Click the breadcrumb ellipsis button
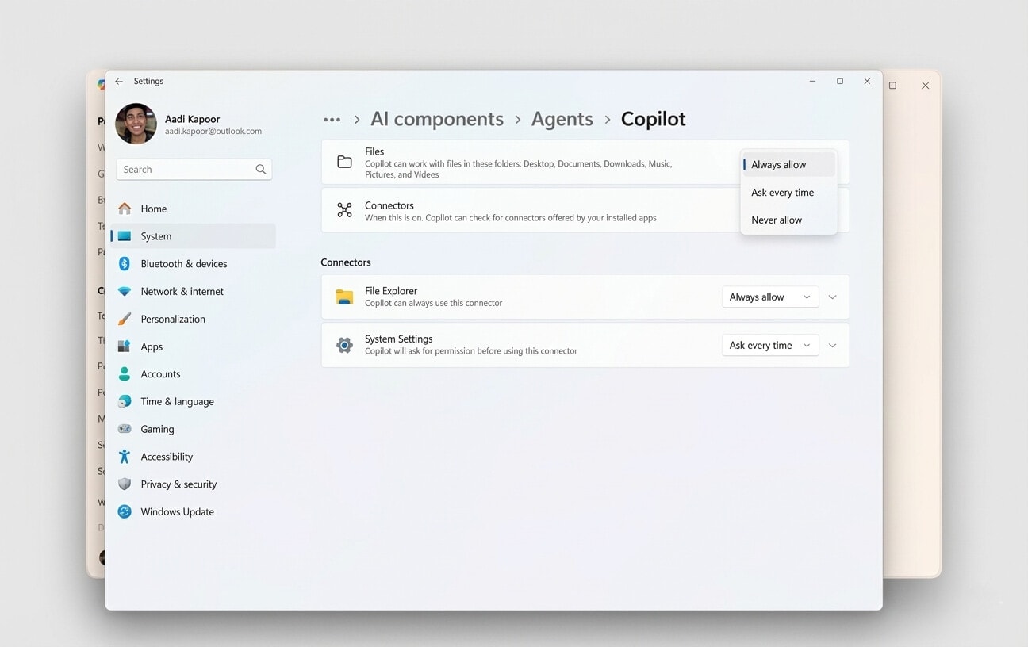This screenshot has width=1028, height=647. (332, 118)
